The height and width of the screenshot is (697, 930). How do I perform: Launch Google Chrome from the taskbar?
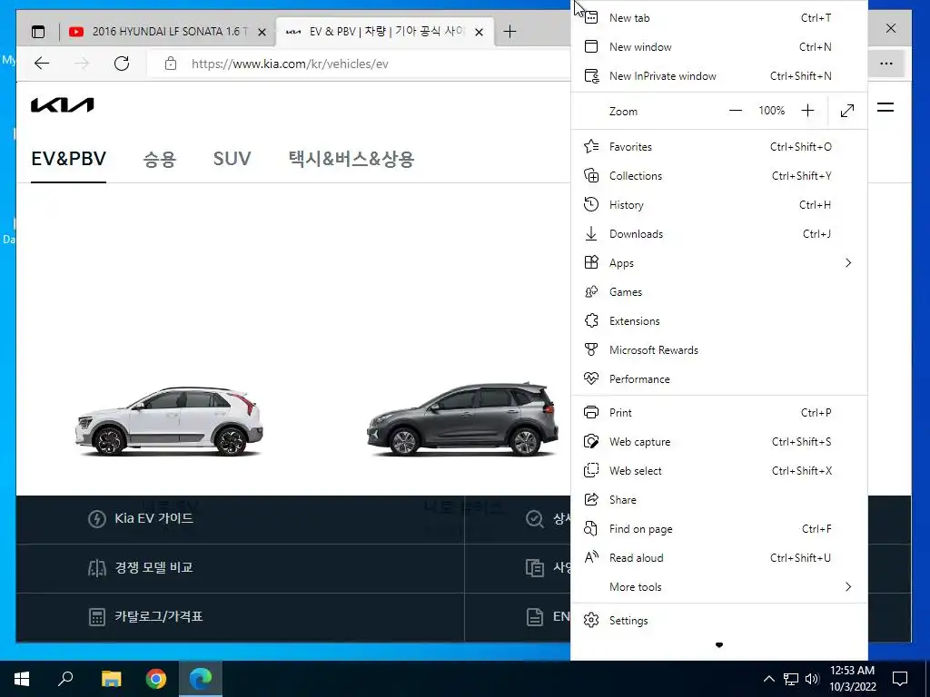[x=156, y=679]
